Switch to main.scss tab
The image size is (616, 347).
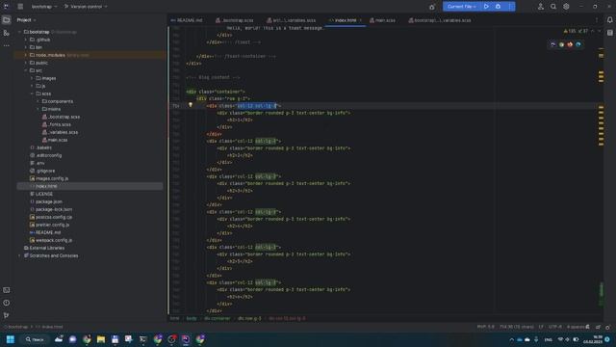(383, 20)
